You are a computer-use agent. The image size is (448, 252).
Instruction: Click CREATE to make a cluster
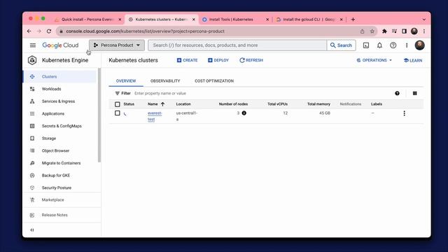pos(187,60)
